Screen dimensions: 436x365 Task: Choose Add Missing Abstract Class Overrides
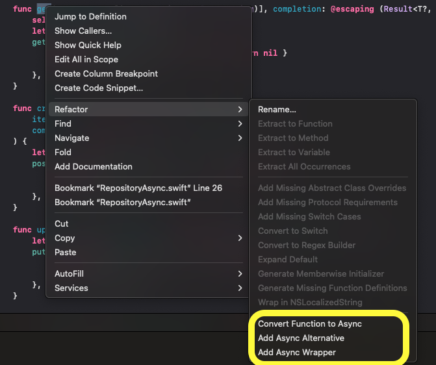(x=333, y=188)
